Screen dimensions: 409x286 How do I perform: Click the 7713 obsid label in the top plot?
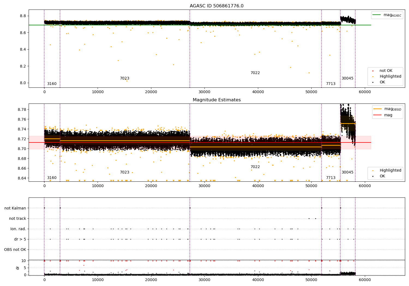331,84
